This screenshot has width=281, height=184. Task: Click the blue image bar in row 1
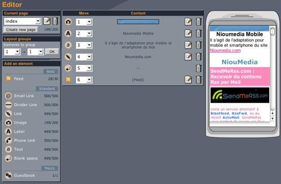[x=138, y=21]
